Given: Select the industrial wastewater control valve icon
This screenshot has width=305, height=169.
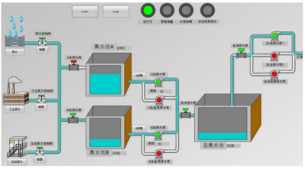Looking at the screenshot, I should coord(41,99).
